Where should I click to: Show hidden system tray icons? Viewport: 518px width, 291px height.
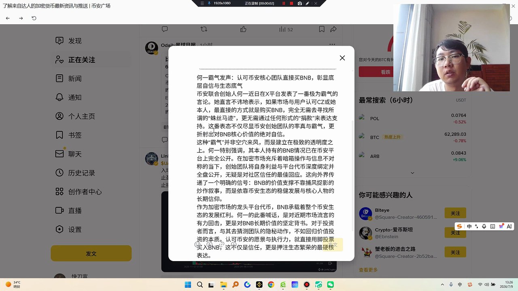[442, 285]
